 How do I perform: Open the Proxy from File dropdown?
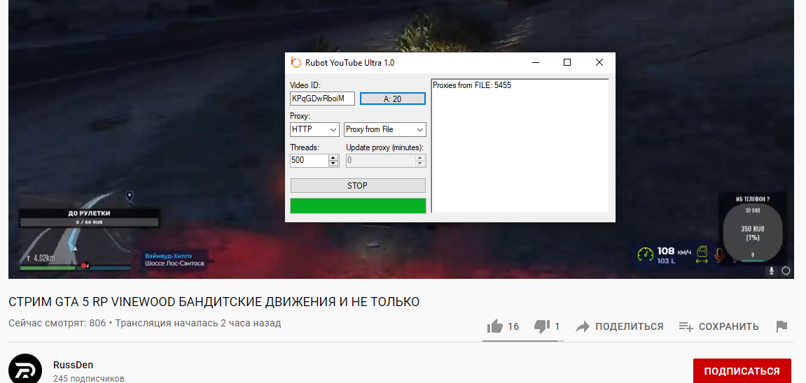(x=419, y=129)
